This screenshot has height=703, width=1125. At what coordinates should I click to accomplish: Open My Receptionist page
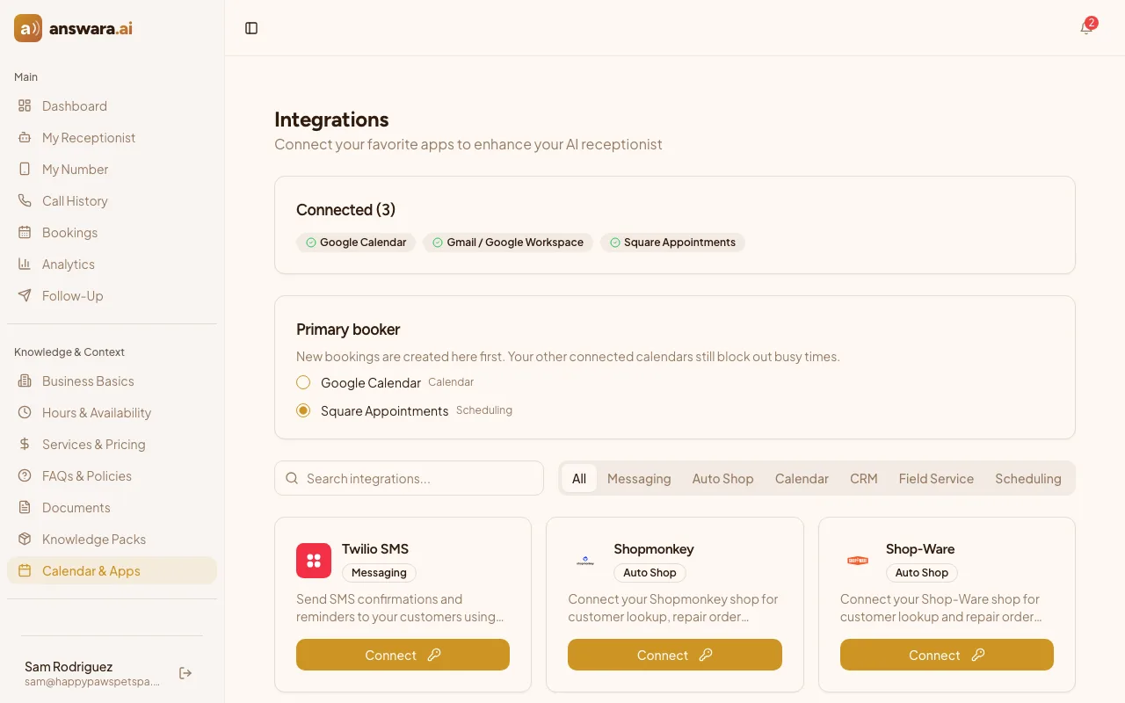pos(112,137)
